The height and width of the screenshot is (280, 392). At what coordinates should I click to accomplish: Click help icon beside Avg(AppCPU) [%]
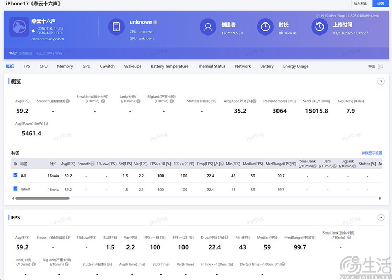(256, 101)
